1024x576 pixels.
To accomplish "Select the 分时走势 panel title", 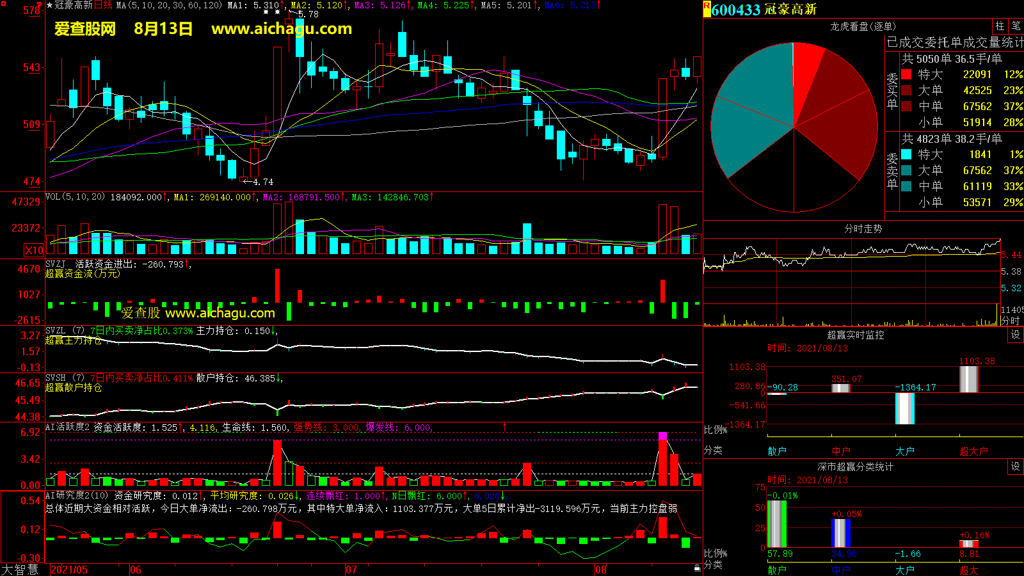I will click(863, 228).
